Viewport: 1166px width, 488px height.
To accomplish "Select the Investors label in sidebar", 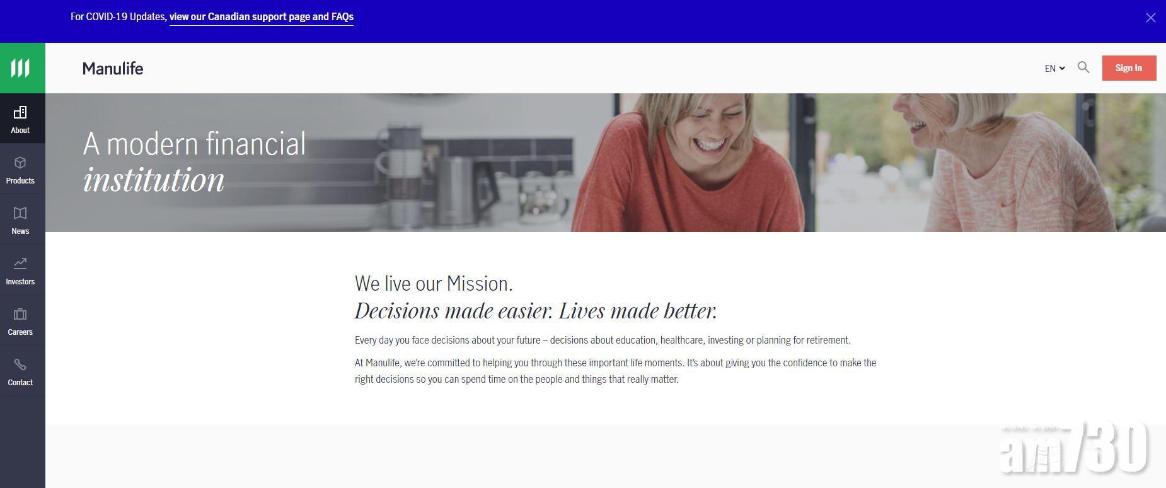I will (x=20, y=282).
